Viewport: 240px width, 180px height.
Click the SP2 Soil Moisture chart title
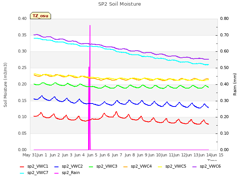(120, 4)
